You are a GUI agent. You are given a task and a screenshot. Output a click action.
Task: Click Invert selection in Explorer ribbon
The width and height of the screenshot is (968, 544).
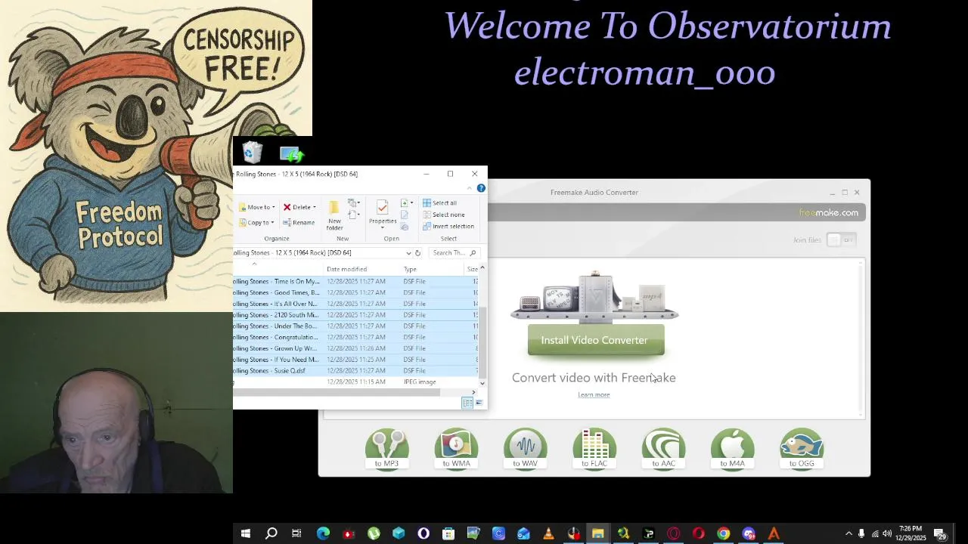(448, 226)
